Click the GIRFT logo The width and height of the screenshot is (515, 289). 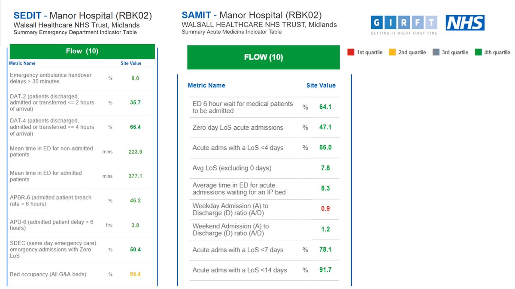404,25
